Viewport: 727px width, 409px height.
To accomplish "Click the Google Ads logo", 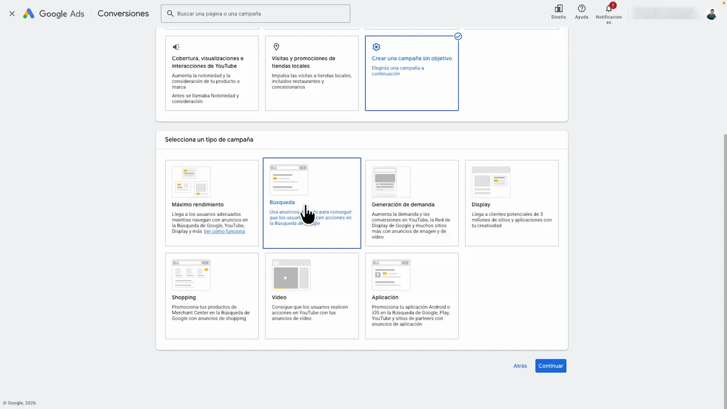I will [53, 14].
